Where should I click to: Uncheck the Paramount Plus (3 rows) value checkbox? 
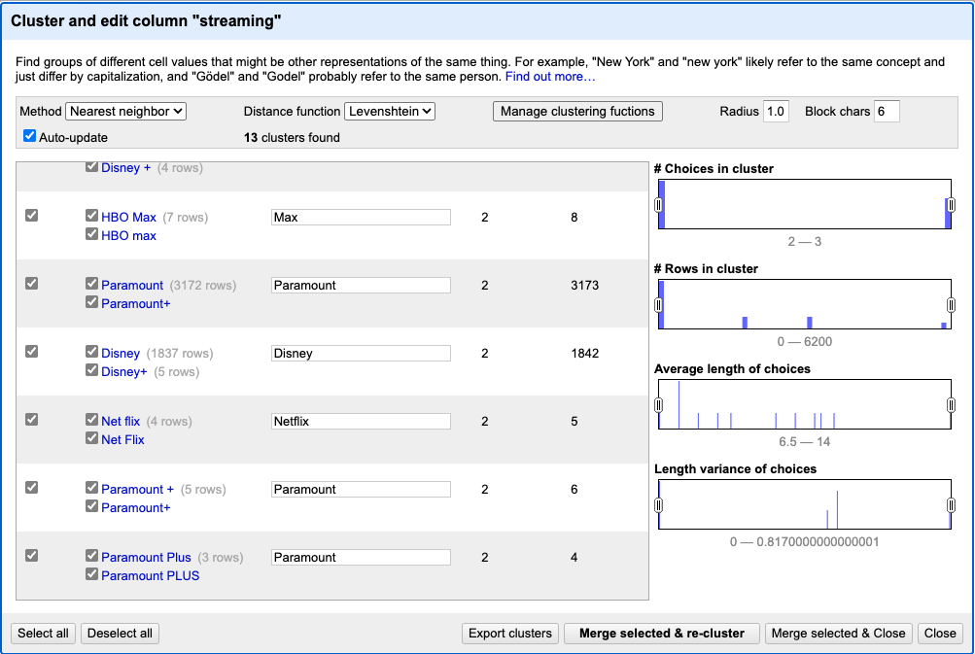(x=92, y=555)
